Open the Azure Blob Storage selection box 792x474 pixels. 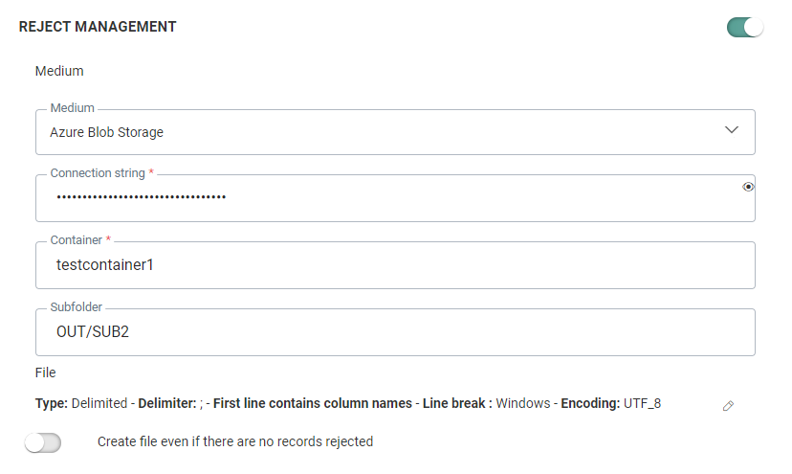point(383,132)
